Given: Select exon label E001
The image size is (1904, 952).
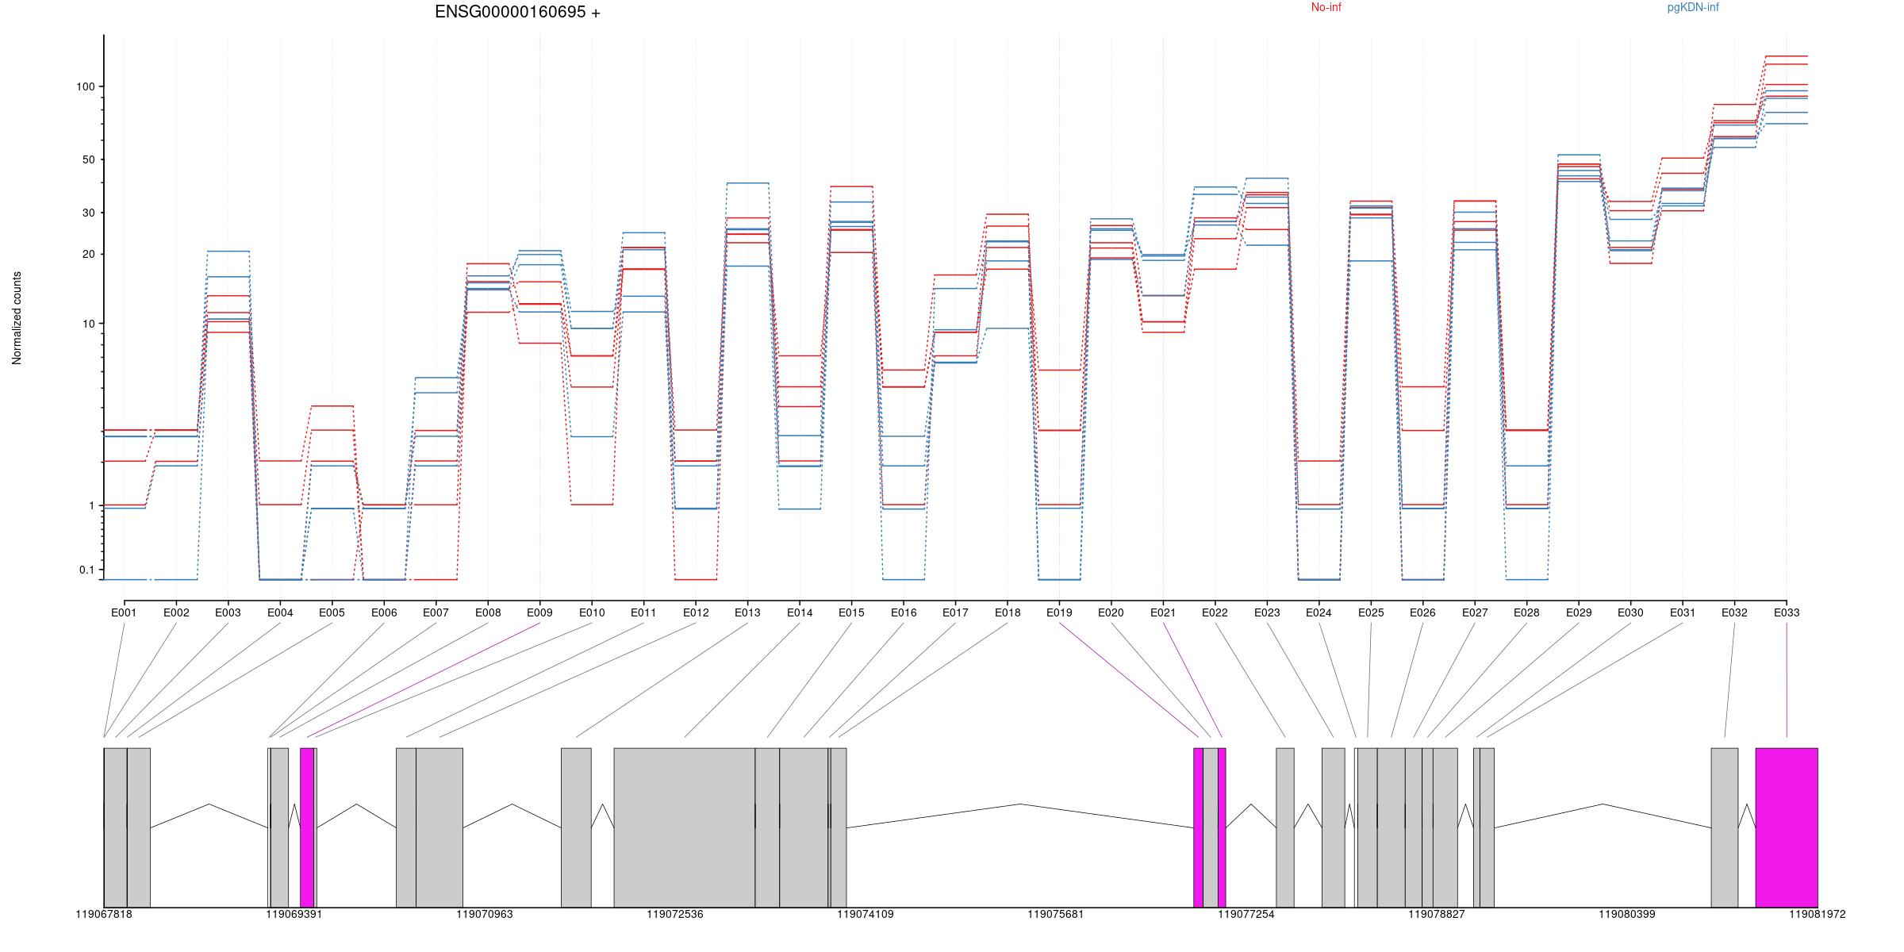Looking at the screenshot, I should (124, 612).
